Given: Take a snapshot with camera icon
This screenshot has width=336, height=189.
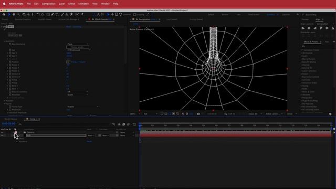Looking at the screenshot, I should tap(198, 114).
